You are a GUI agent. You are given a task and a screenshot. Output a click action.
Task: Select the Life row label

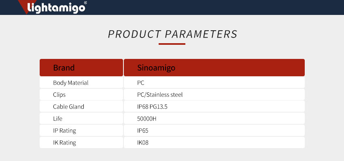pyautogui.click(x=58, y=119)
